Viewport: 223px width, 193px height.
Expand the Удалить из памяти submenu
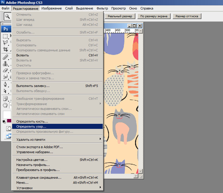click(57, 140)
